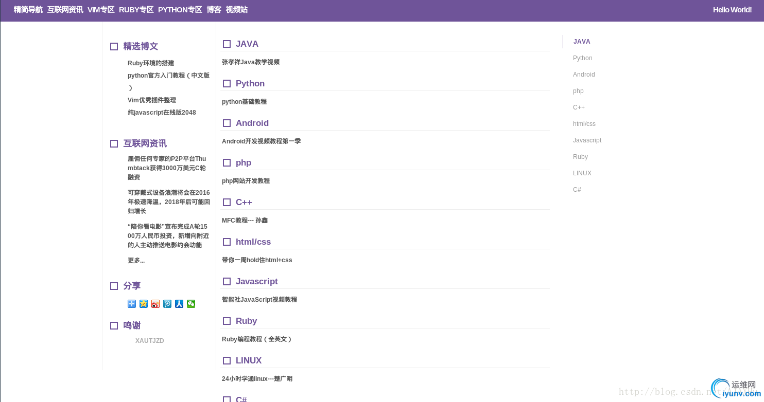Open the Vim优秀插件整理 blog post

(x=152, y=100)
